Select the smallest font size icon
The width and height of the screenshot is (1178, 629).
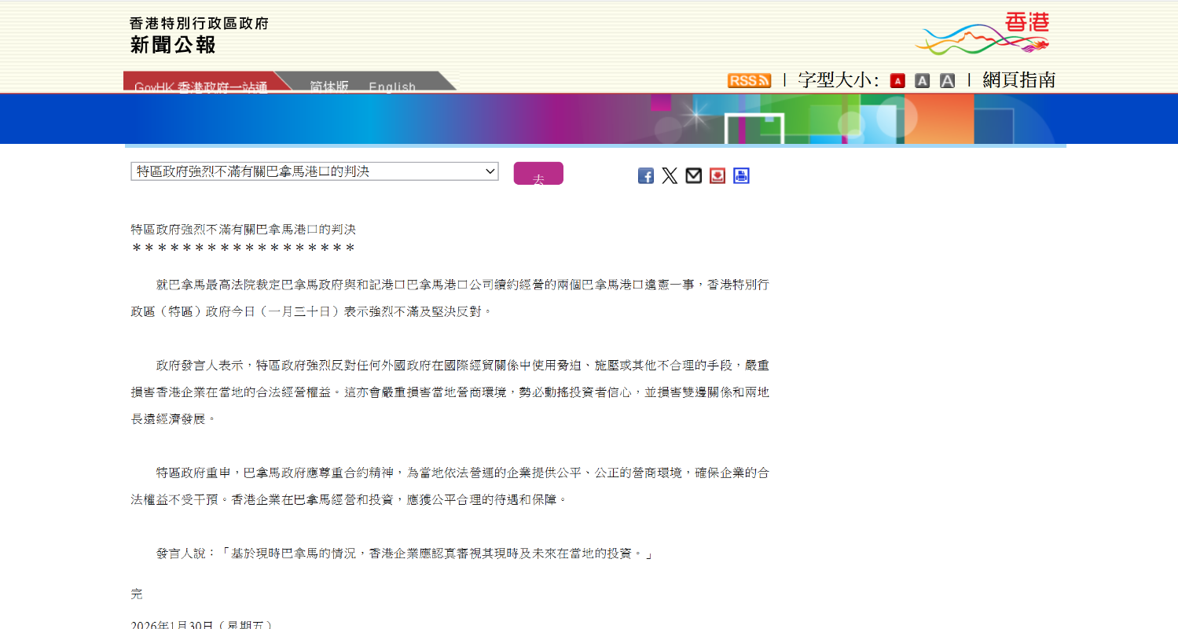point(897,80)
